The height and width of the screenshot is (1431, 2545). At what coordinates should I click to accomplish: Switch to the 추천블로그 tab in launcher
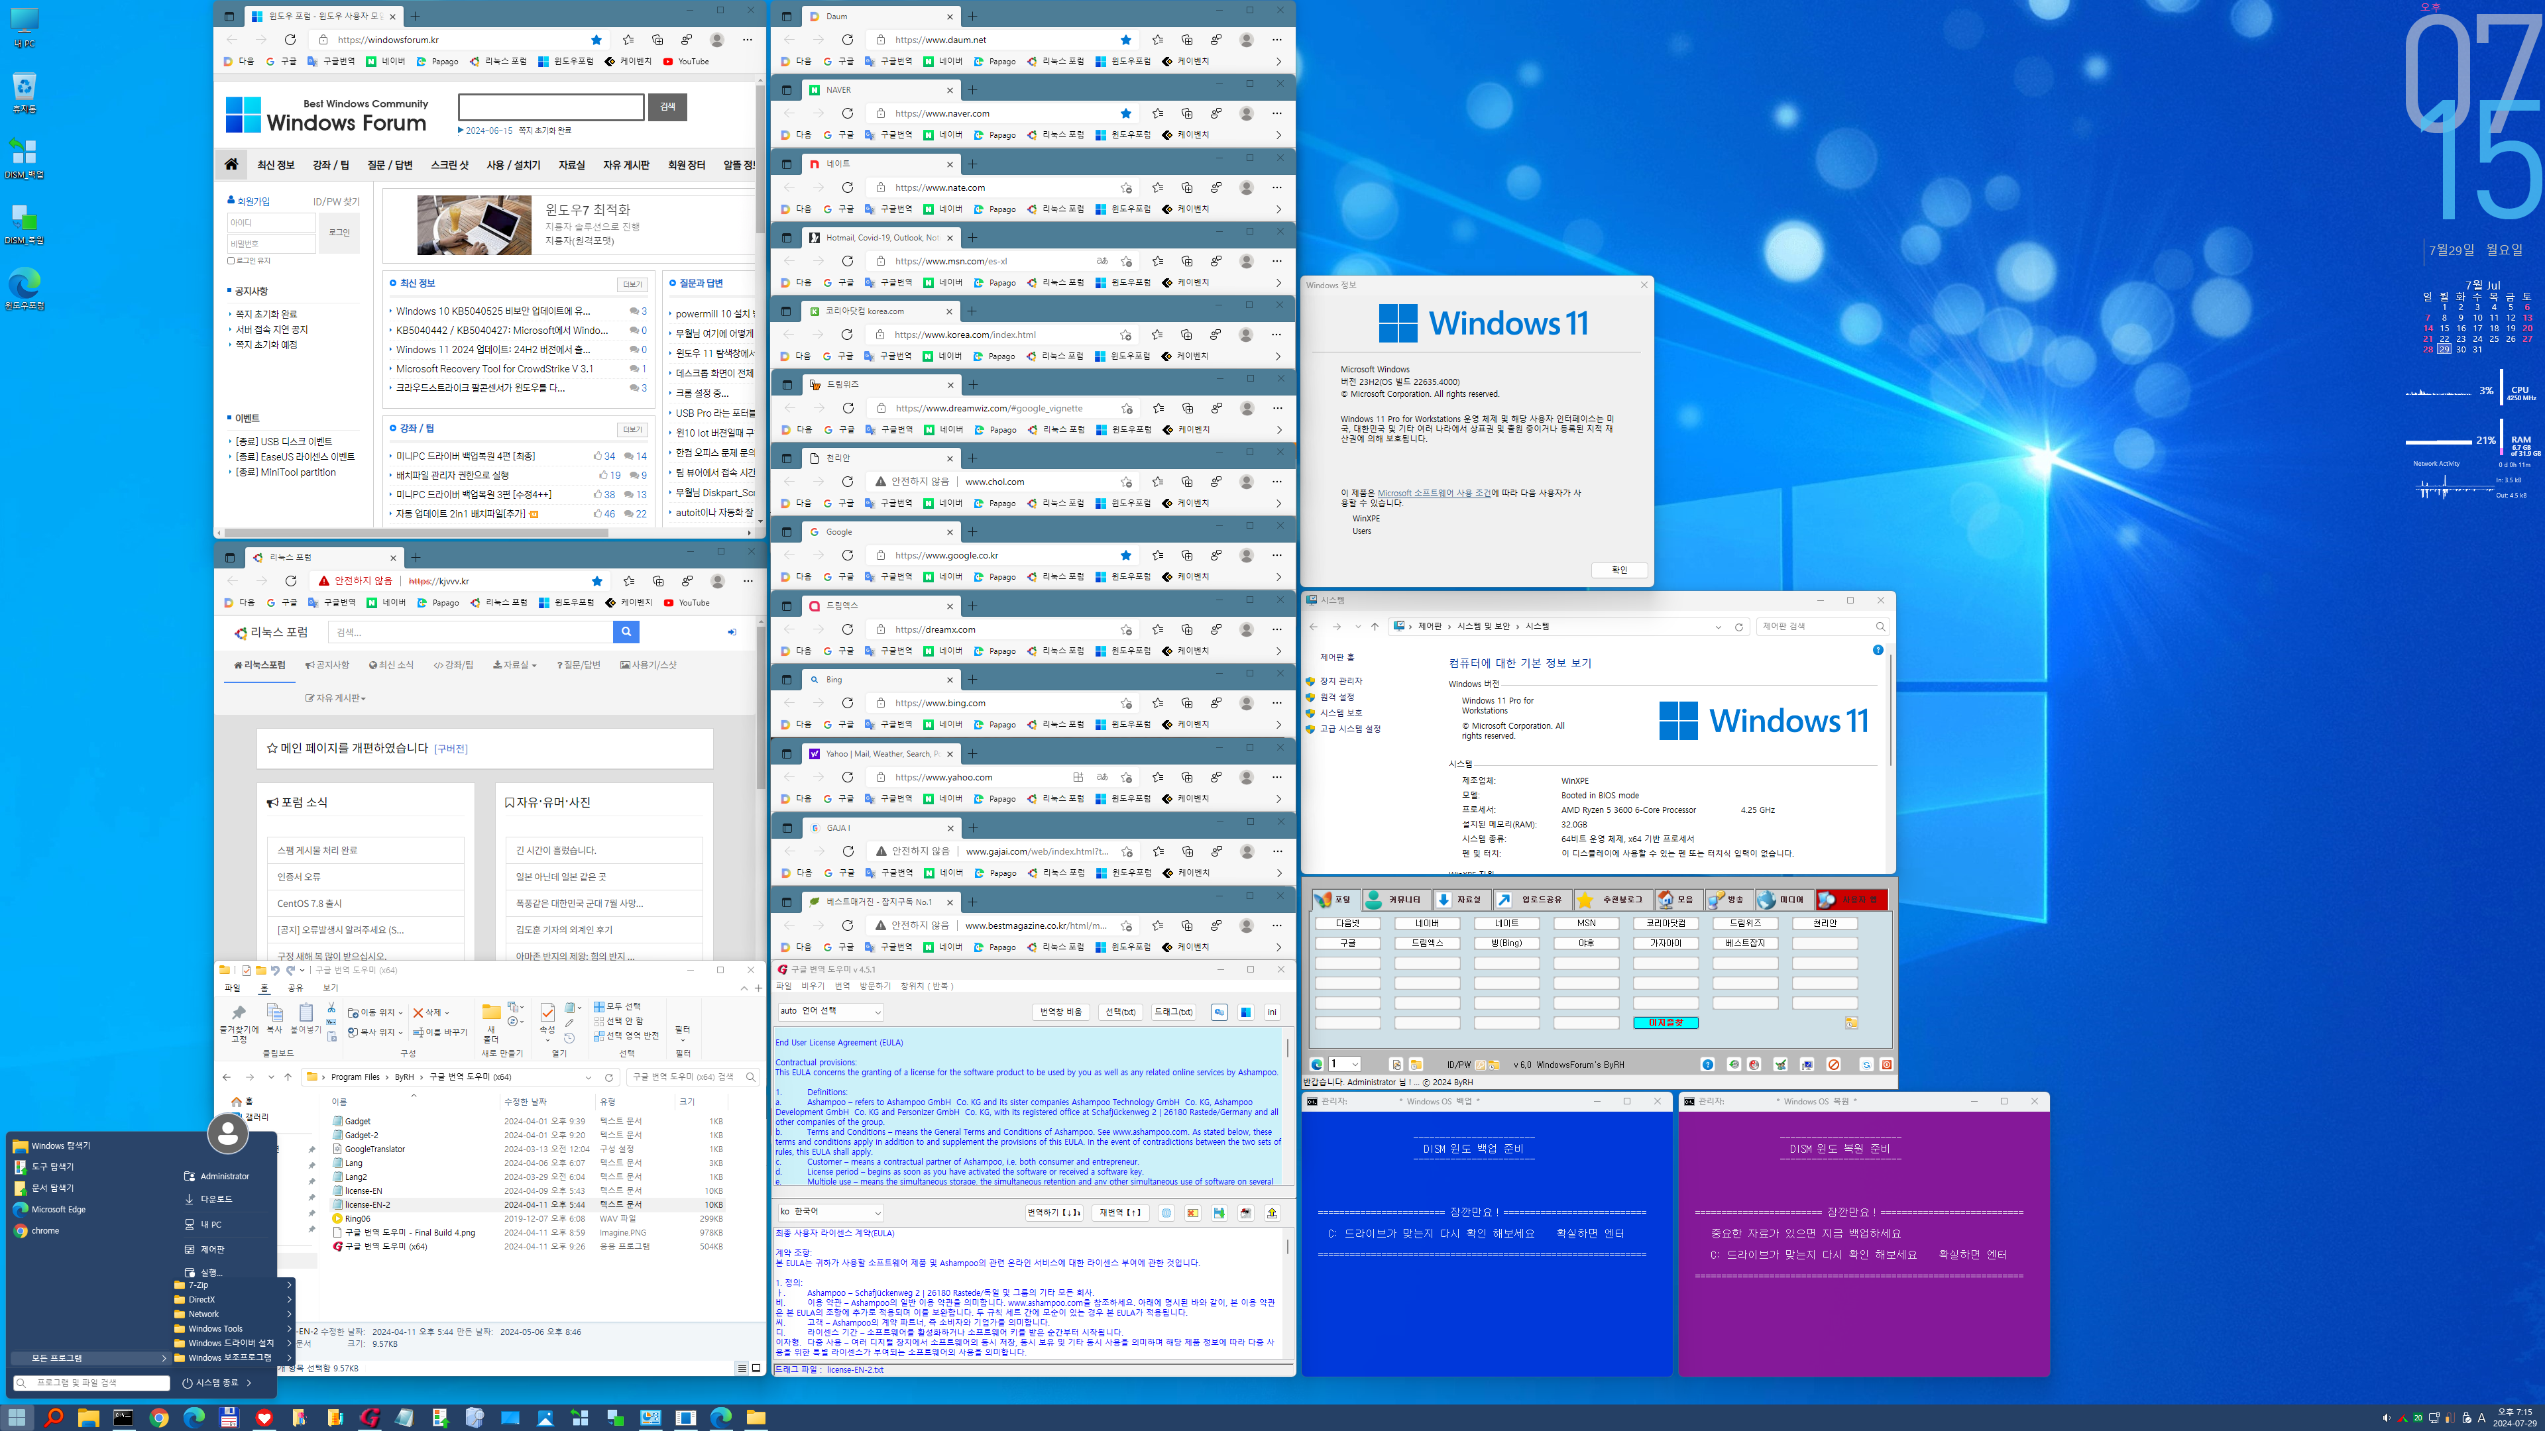[x=1613, y=900]
